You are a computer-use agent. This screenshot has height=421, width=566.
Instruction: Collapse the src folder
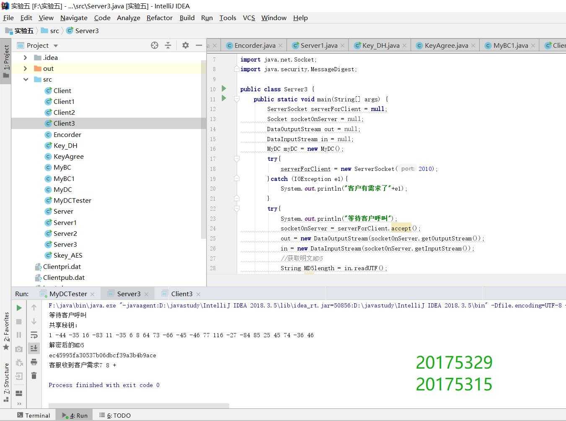(26, 80)
